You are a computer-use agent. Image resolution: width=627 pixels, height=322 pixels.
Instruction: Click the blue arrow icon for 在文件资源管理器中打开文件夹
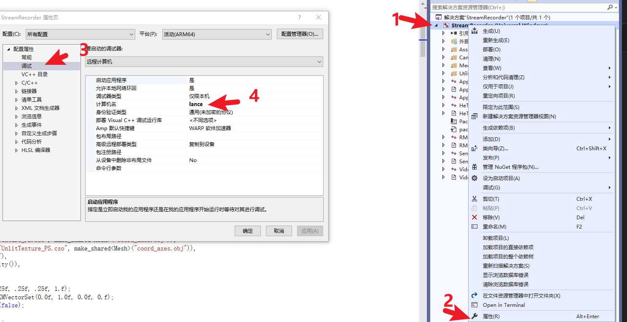pos(474,295)
